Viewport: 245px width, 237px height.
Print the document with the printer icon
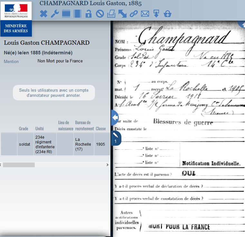click(x=111, y=14)
